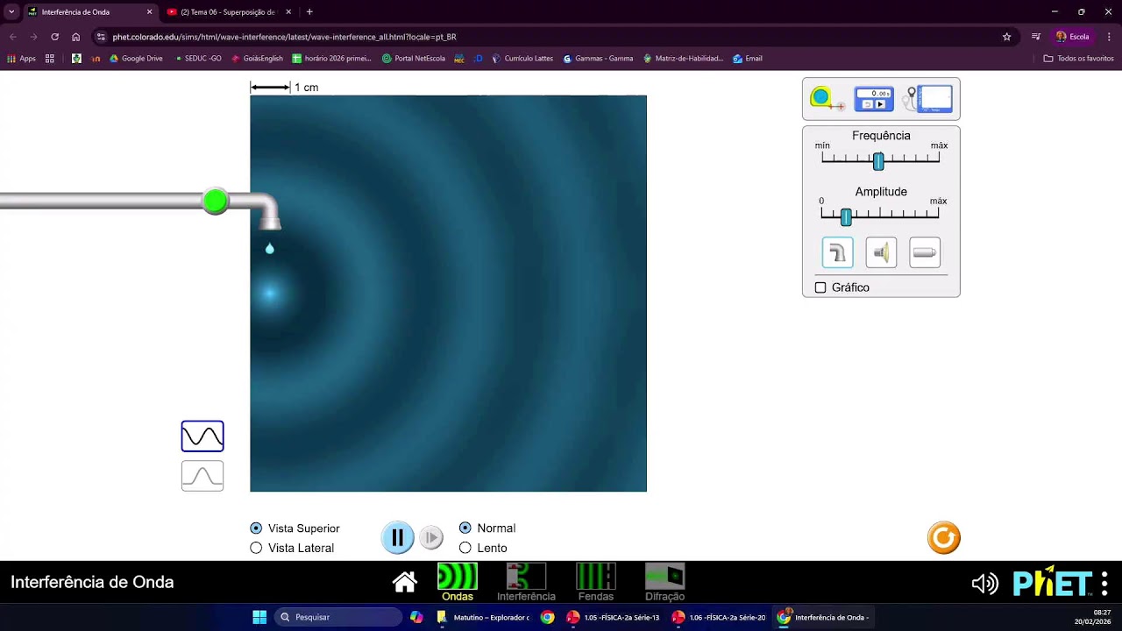Open the Escola profile button
Image resolution: width=1122 pixels, height=631 pixels.
(x=1073, y=37)
